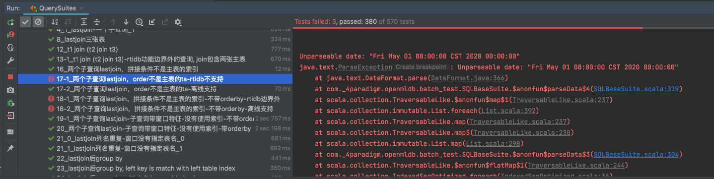Click the red exit arrow icon
Viewport: 714px width, 179px height.
pos(10,116)
